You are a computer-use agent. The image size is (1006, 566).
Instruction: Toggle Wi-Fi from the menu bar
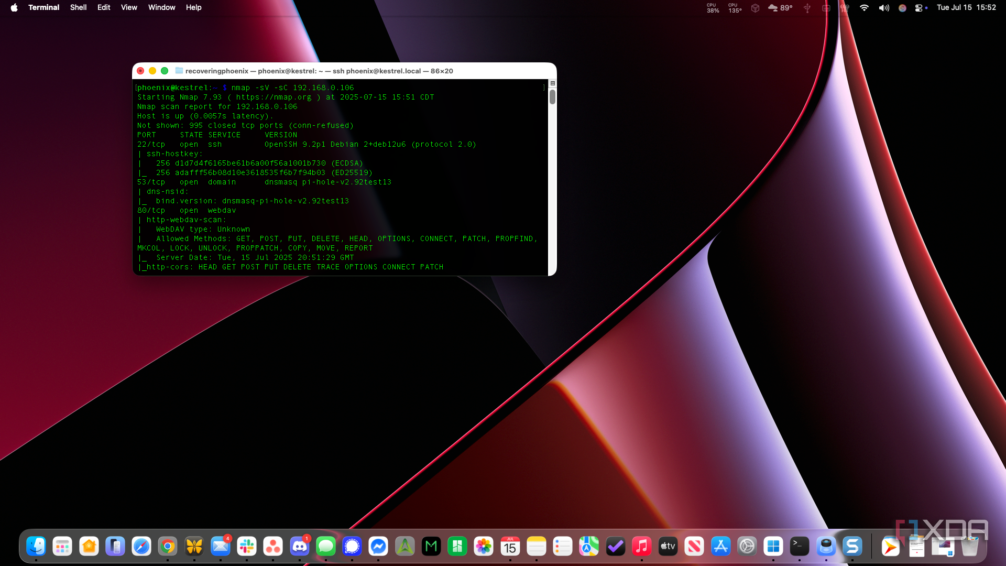pyautogui.click(x=865, y=8)
